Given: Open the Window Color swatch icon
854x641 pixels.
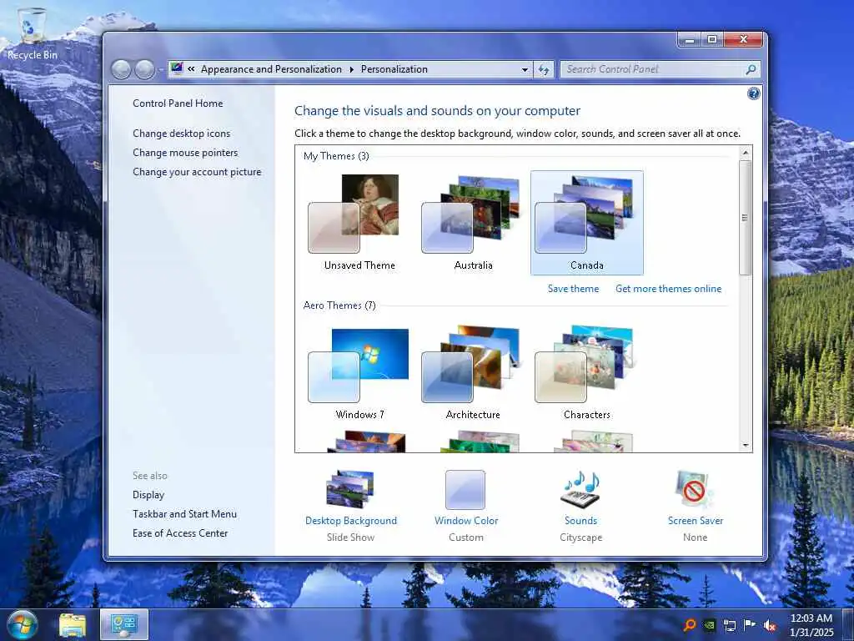Looking at the screenshot, I should pyautogui.click(x=465, y=489).
